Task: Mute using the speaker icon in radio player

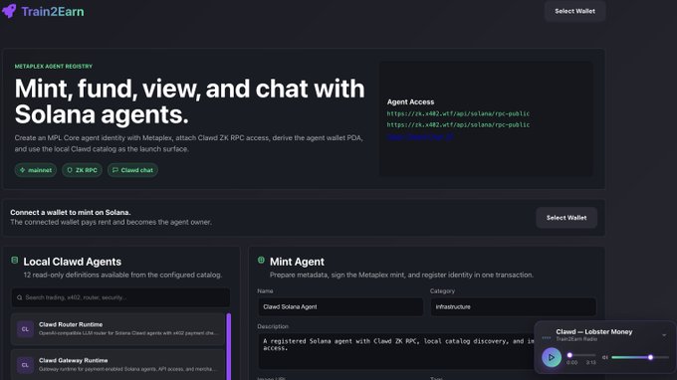Action: pos(605,357)
